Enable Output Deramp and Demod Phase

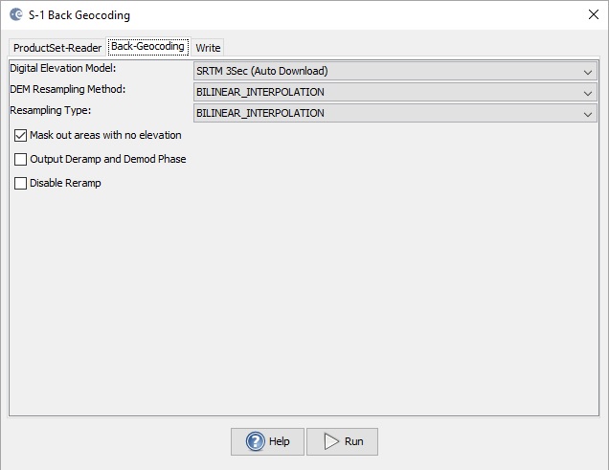coord(21,160)
